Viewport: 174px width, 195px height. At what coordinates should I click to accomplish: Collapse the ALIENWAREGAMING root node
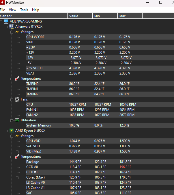[x=1, y=22]
